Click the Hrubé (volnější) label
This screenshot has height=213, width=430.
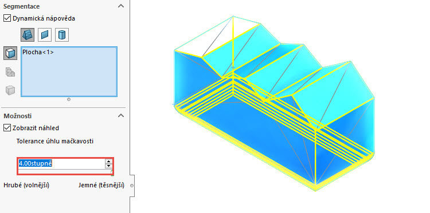tap(26, 186)
